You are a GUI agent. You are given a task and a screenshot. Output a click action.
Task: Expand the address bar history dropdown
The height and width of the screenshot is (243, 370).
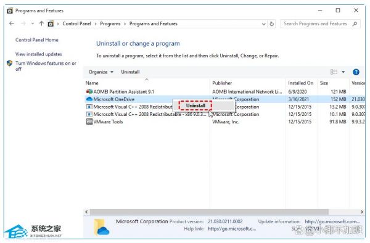click(263, 24)
